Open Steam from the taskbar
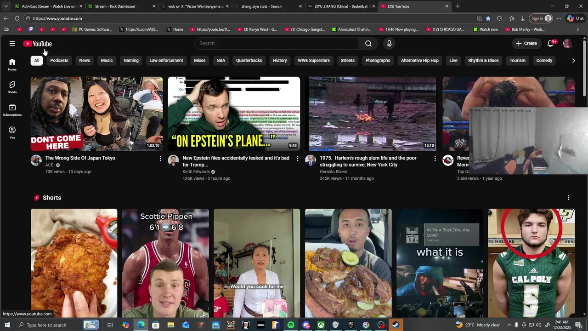 pyautogui.click(x=396, y=325)
